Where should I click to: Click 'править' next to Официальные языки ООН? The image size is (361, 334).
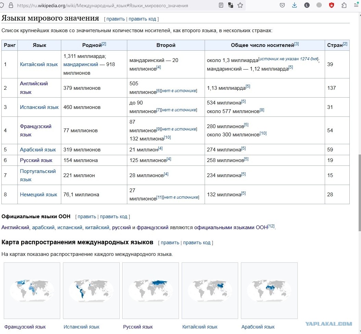[87, 217]
